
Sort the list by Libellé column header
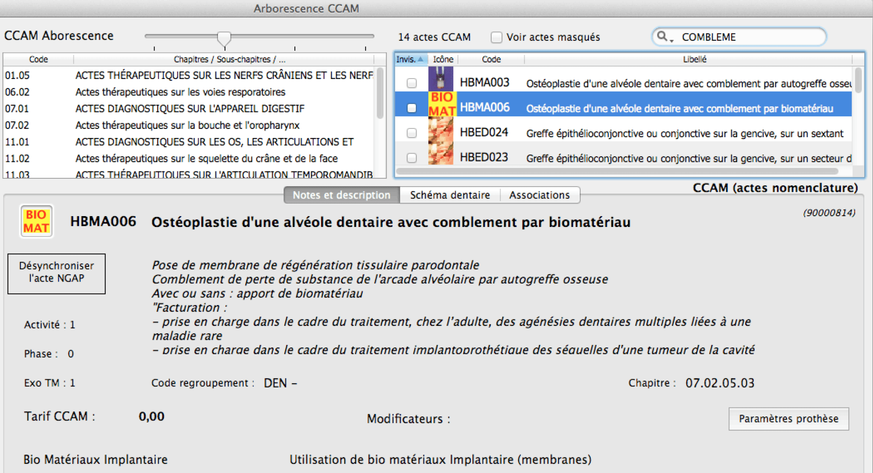[x=694, y=59]
